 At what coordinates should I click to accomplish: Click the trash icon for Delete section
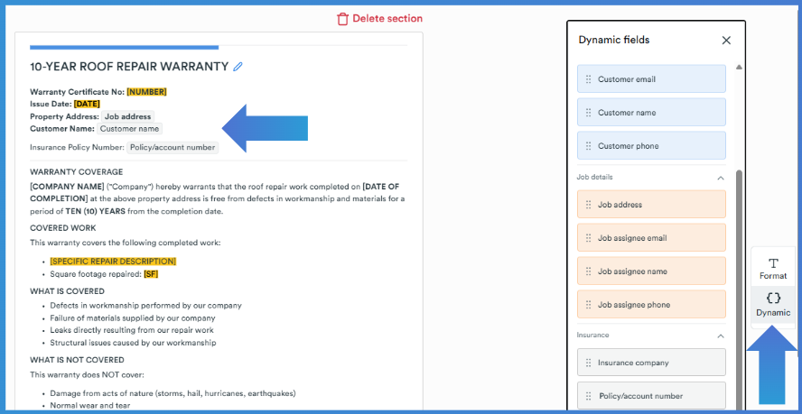click(342, 19)
